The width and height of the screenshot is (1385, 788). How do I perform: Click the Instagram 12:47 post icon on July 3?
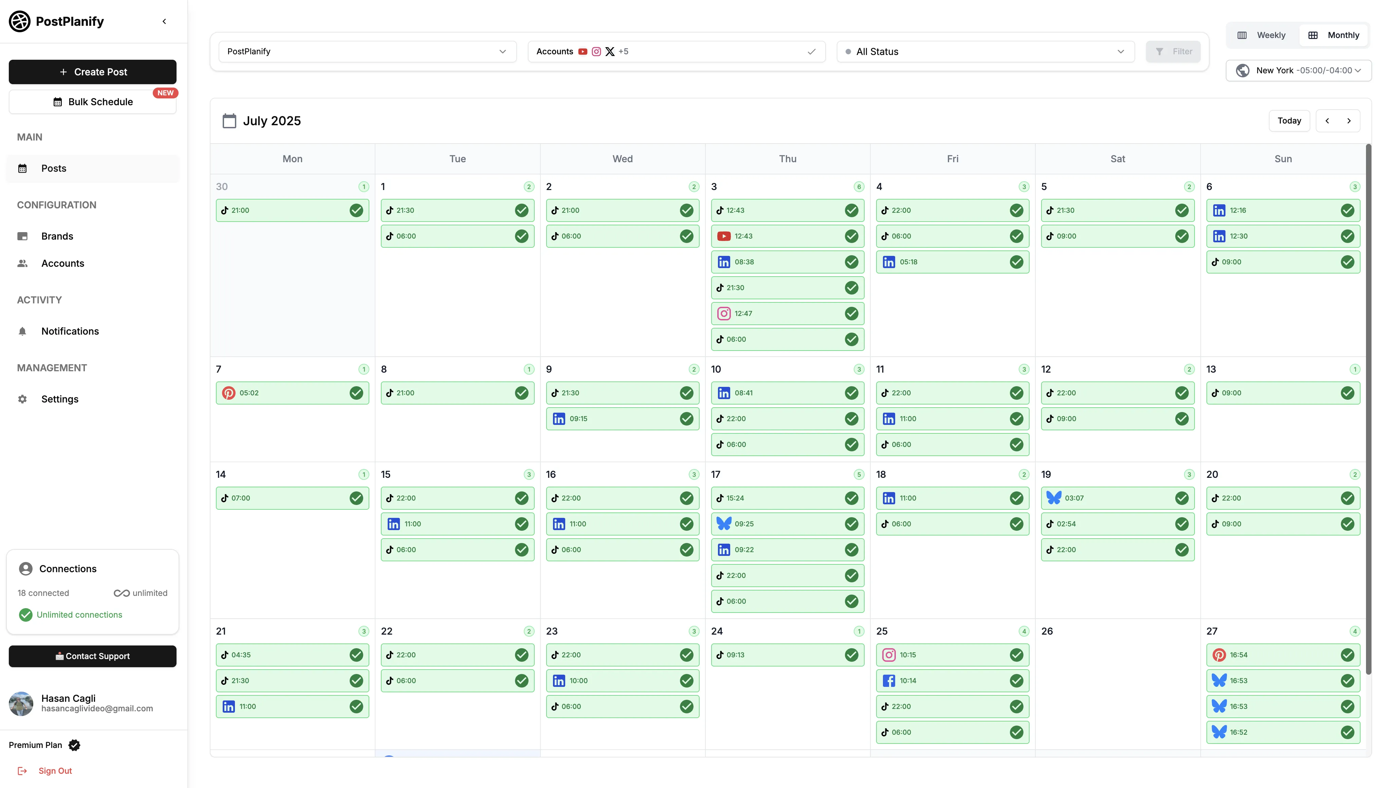[724, 313]
